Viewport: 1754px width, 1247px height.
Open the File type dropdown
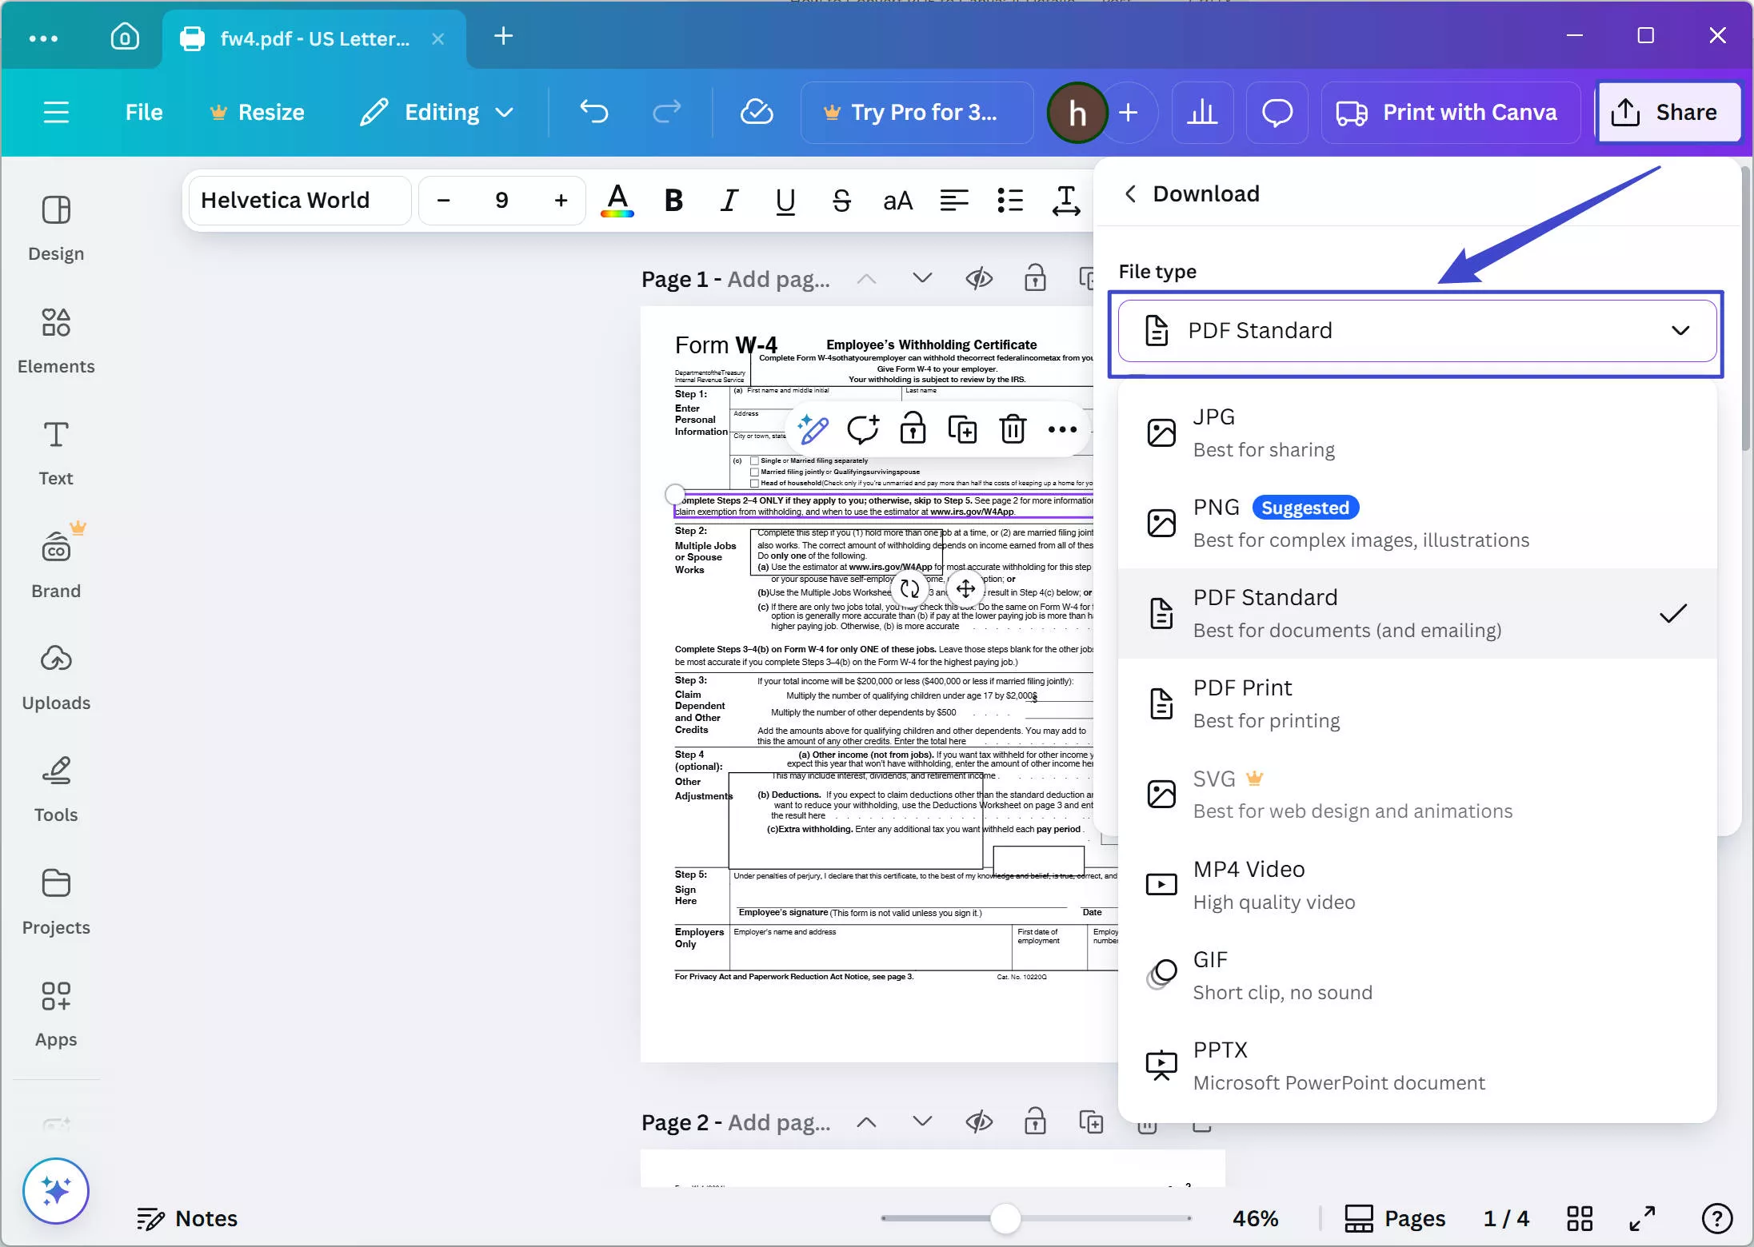pyautogui.click(x=1417, y=330)
